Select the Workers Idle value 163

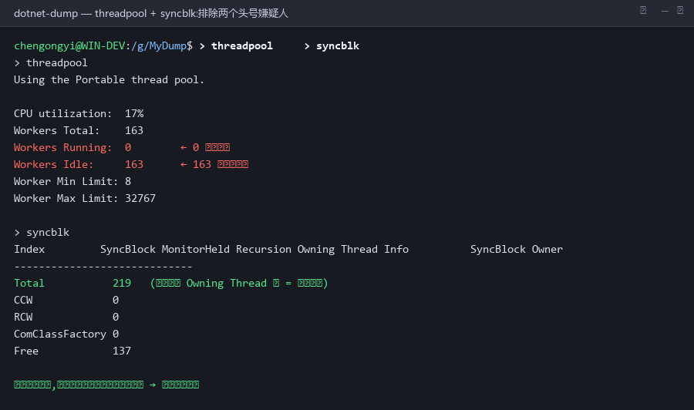(134, 164)
